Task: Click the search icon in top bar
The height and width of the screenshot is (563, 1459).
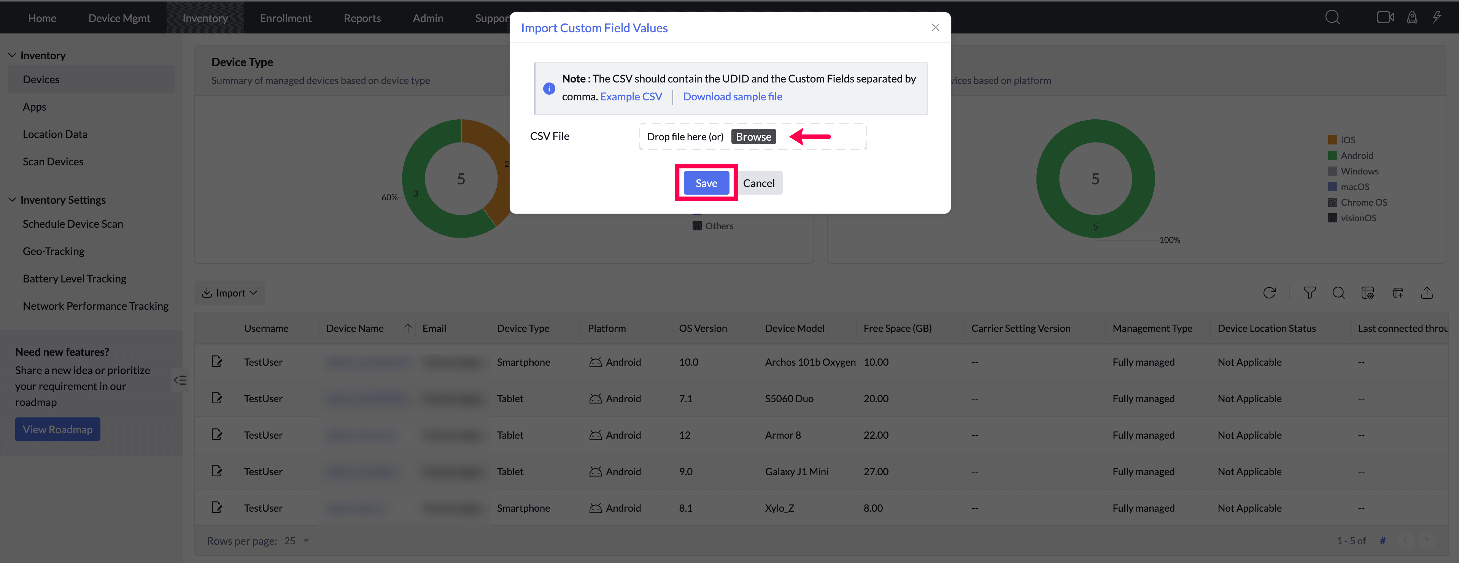Action: 1332,17
